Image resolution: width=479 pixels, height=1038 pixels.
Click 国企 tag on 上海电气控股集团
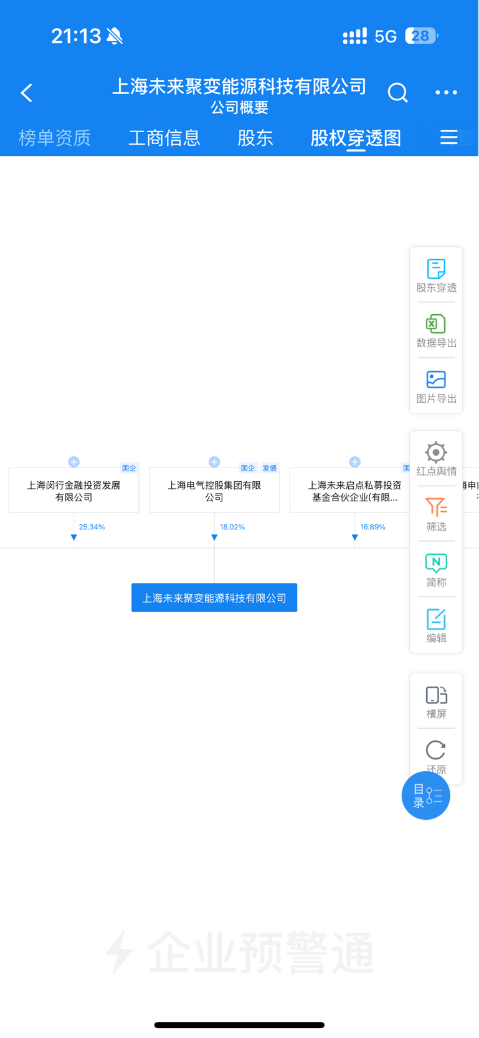click(x=248, y=468)
